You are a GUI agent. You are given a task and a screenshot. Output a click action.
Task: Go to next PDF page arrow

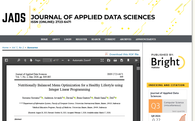[x=31, y=60]
